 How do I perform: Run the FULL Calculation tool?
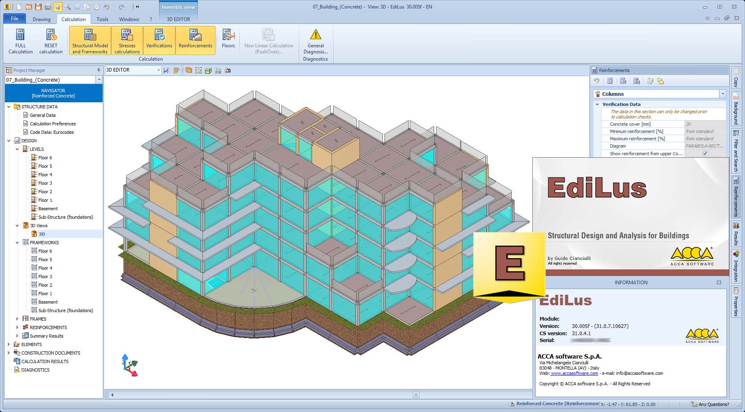[x=20, y=41]
